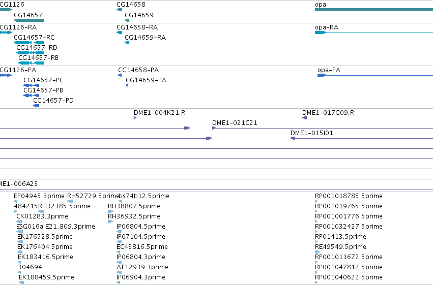
Task: Click the bs74b12.5prime EST label
Action: pos(144,196)
